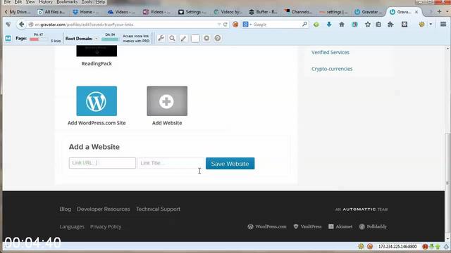Click the ReadingPack link thumbnail
The image size is (451, 253).
coord(97,51)
